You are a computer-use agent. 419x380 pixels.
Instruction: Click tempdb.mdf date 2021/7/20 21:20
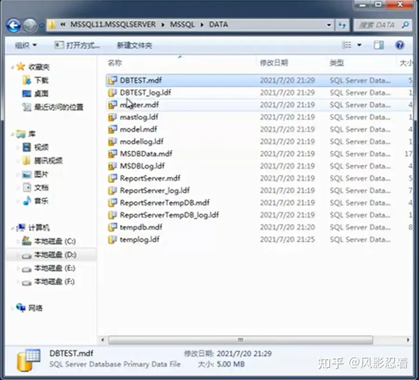point(287,227)
